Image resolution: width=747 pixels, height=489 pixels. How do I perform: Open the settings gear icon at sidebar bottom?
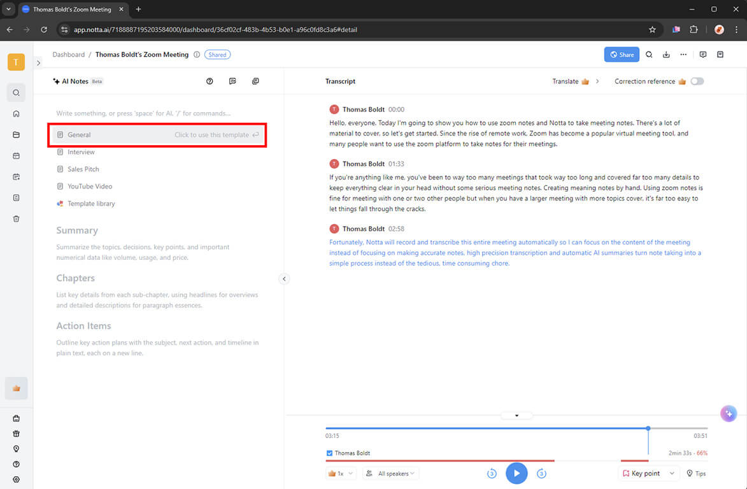tap(16, 479)
